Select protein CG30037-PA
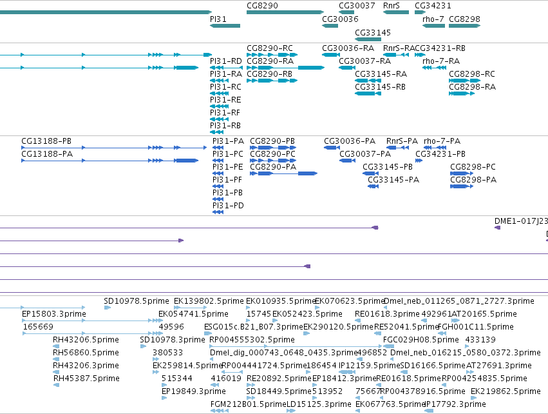The image size is (548, 414). click(365, 154)
